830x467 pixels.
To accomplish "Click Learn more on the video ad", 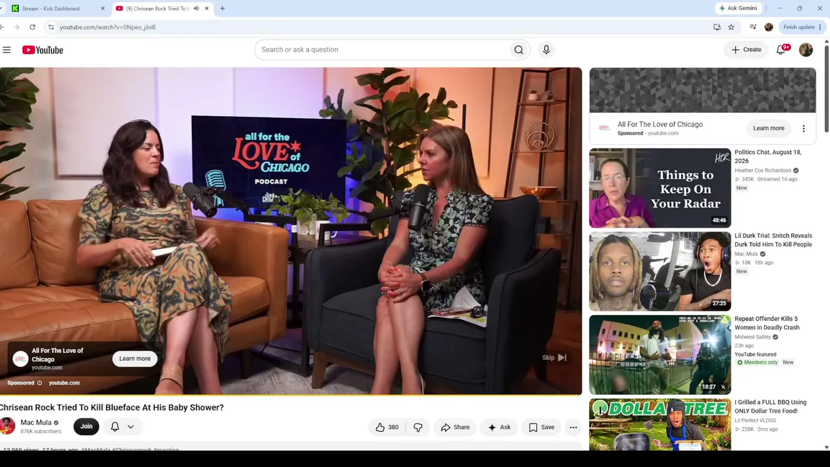I will click(135, 359).
